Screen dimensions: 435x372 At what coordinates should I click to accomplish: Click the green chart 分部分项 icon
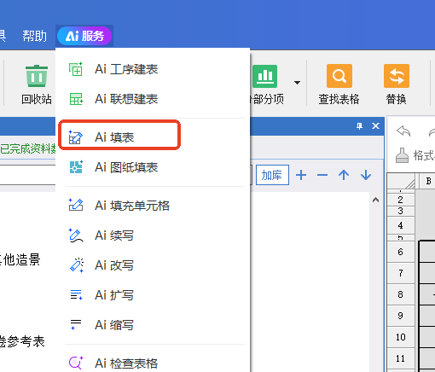point(264,76)
